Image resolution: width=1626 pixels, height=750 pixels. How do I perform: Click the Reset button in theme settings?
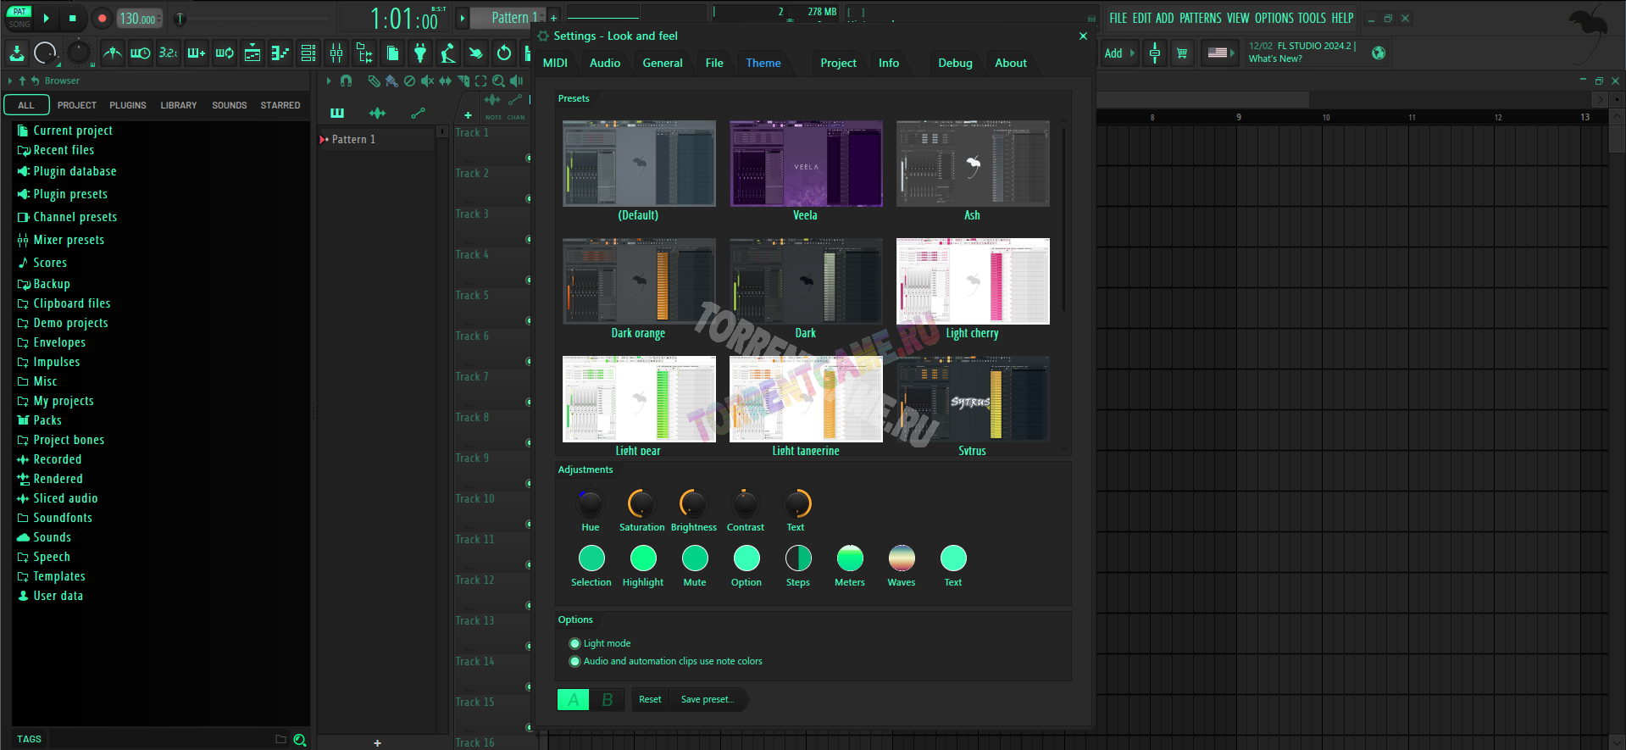pyautogui.click(x=650, y=700)
